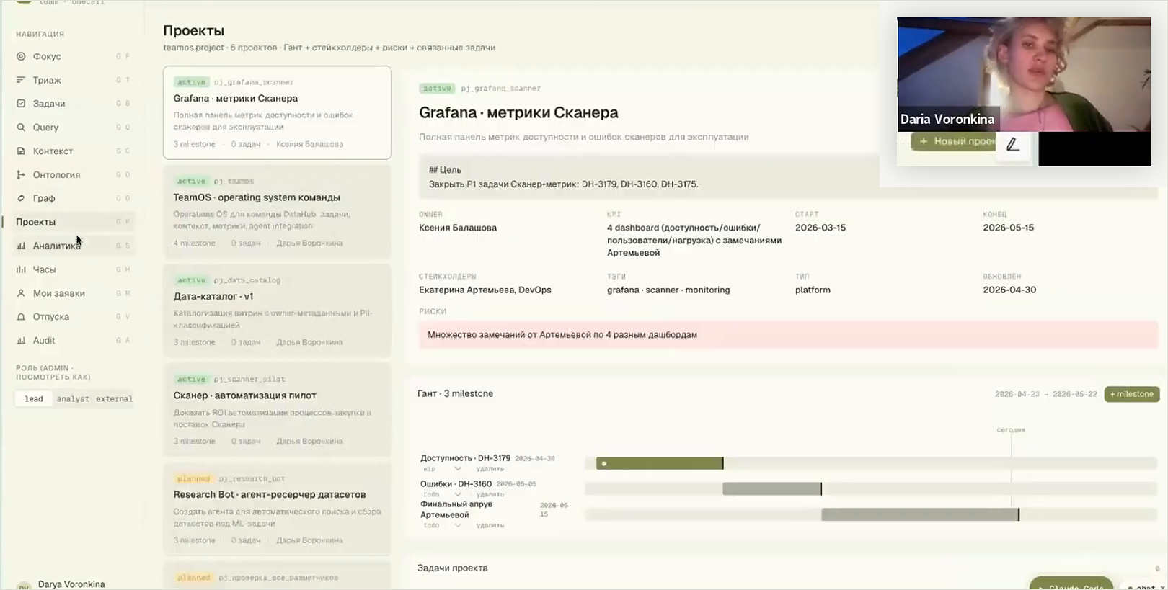Click the start date 2026-03-15
1168x590 pixels.
820,228
